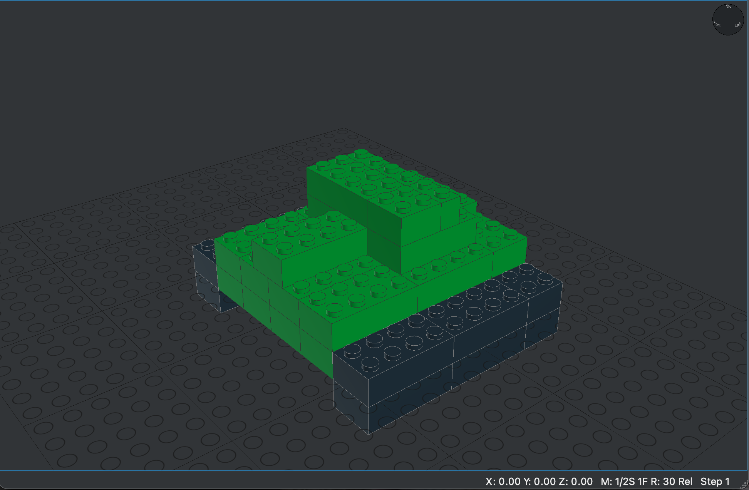This screenshot has width=749, height=490.
Task: Click the Left face on the view sphere
Action: pos(737,25)
